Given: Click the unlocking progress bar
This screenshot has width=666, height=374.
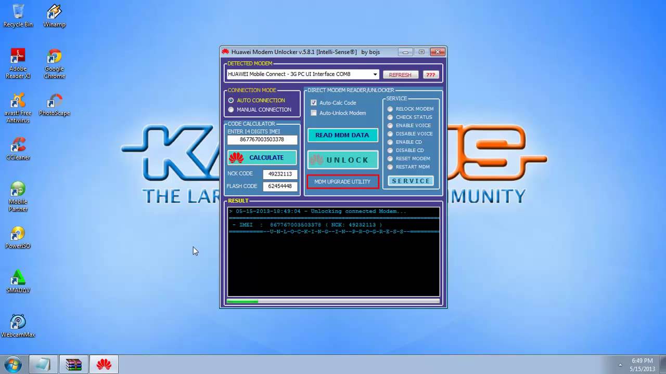Looking at the screenshot, I should pos(334,301).
